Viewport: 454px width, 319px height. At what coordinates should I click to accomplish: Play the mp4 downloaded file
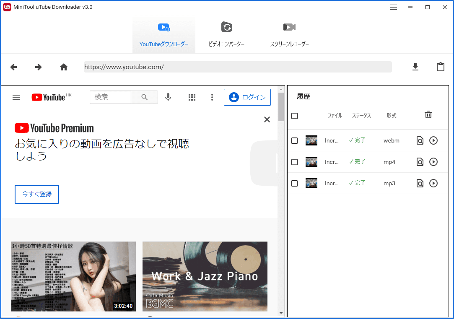click(x=433, y=162)
